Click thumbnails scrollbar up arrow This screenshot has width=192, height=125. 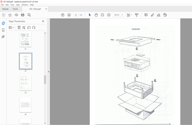45,33
